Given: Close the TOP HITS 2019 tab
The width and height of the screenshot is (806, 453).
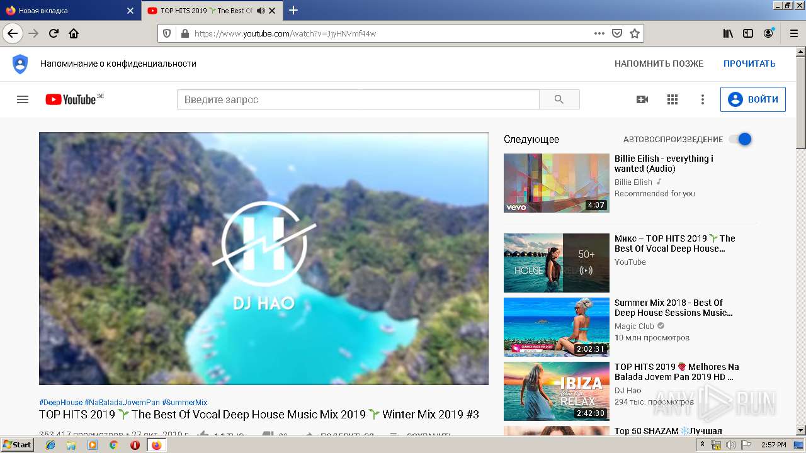Looking at the screenshot, I should point(272,11).
